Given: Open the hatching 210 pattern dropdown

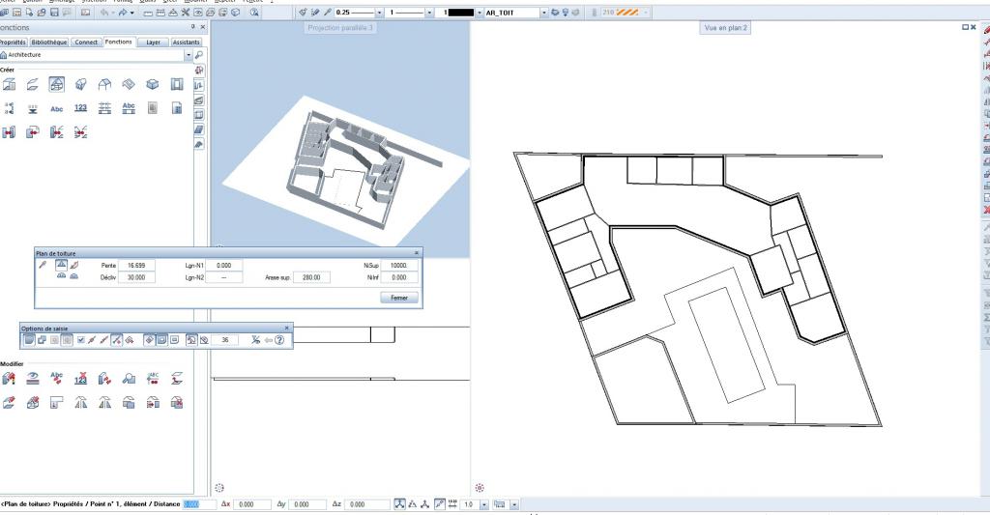Looking at the screenshot, I should pyautogui.click(x=645, y=13).
